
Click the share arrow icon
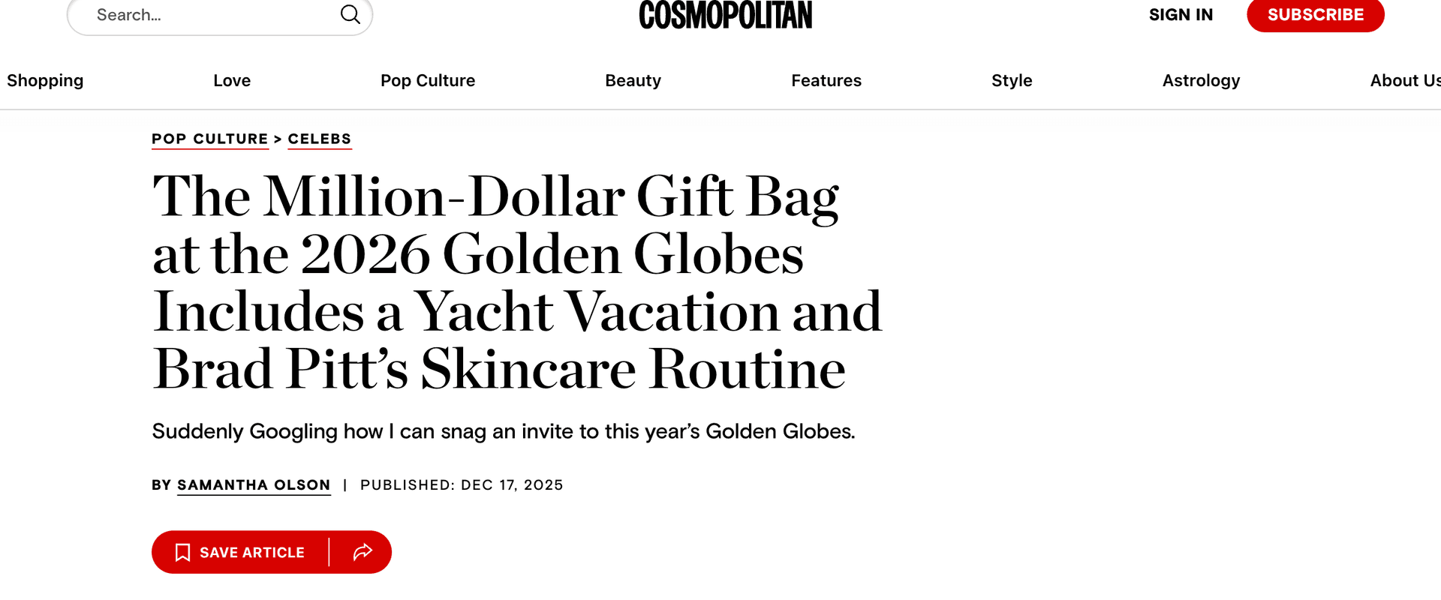[363, 552]
